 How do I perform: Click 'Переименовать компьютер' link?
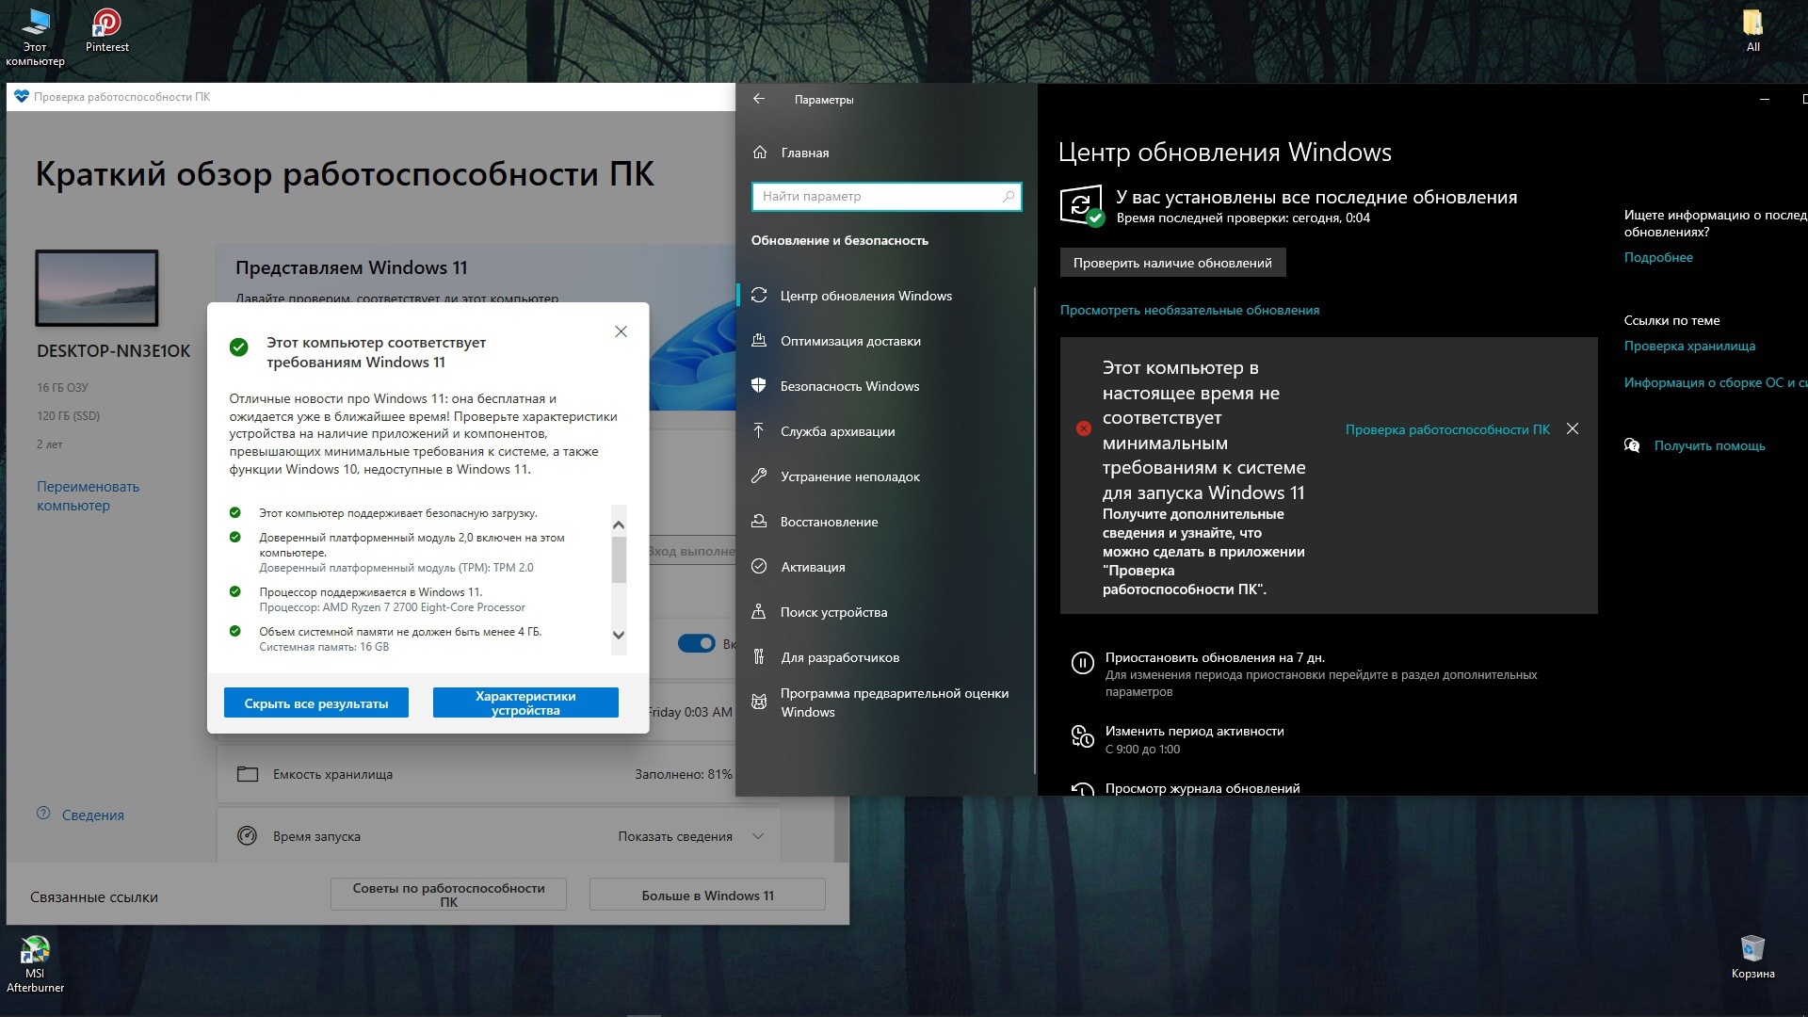(88, 495)
